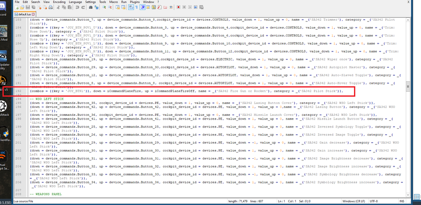
Task: Save the current recorded macro icon
Action: (x=201, y=8)
